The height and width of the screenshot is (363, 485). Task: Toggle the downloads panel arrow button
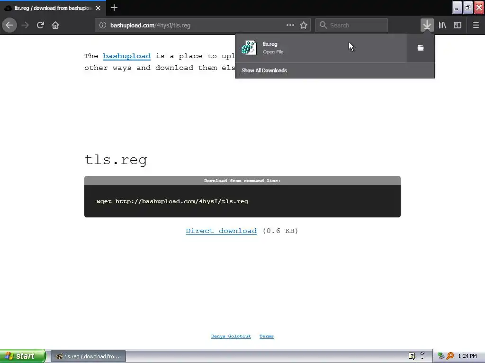[x=427, y=25]
